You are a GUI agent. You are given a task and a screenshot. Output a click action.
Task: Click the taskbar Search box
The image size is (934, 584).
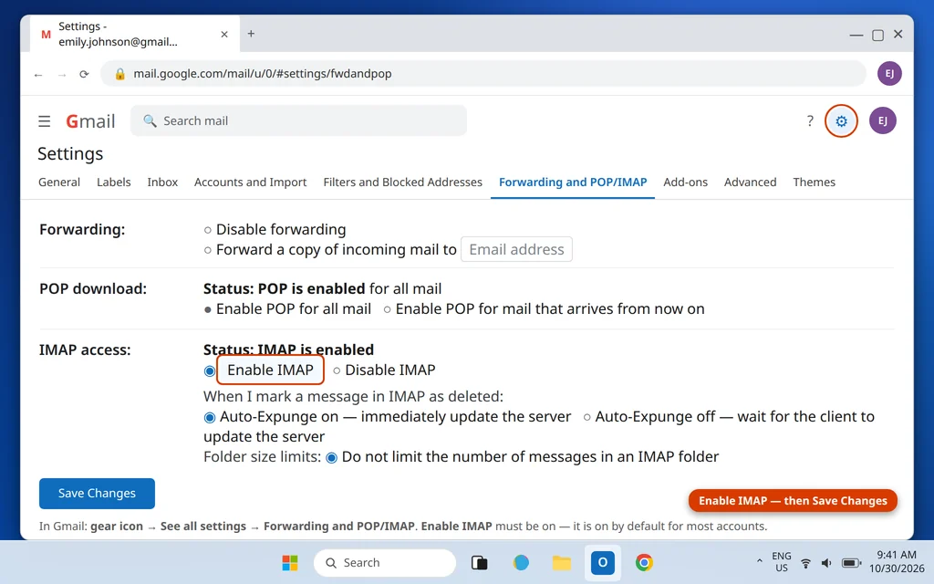tap(385, 562)
